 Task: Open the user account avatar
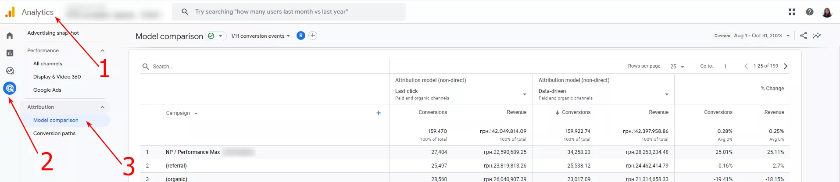point(827,12)
